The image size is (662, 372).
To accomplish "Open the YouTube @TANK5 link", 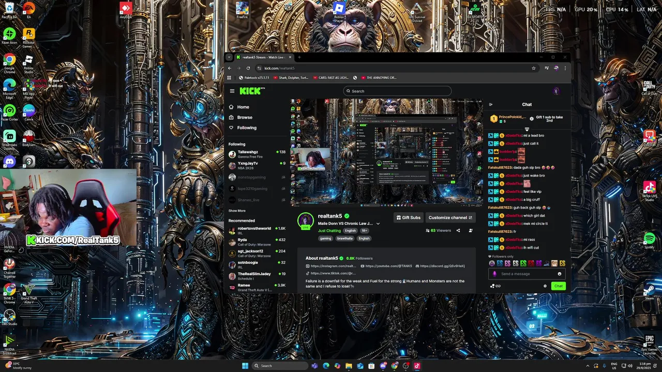I will (386, 266).
